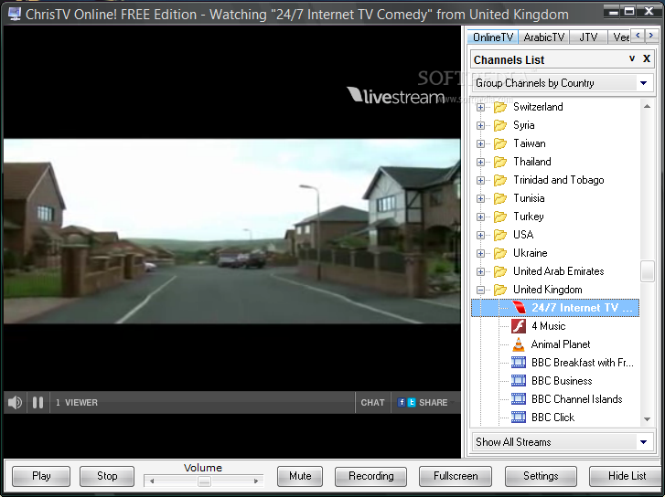Image resolution: width=665 pixels, height=497 pixels.
Task: Click Hide List button
Action: pyautogui.click(x=627, y=476)
